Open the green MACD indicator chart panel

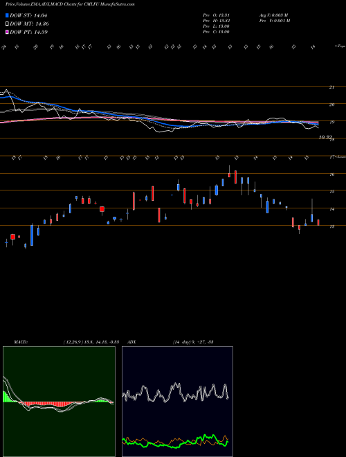[59, 402]
